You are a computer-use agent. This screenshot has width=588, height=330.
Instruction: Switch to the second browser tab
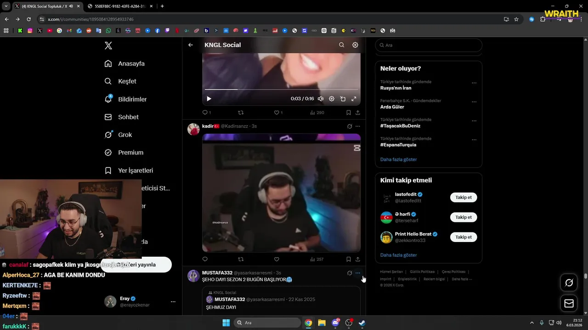pyautogui.click(x=119, y=6)
